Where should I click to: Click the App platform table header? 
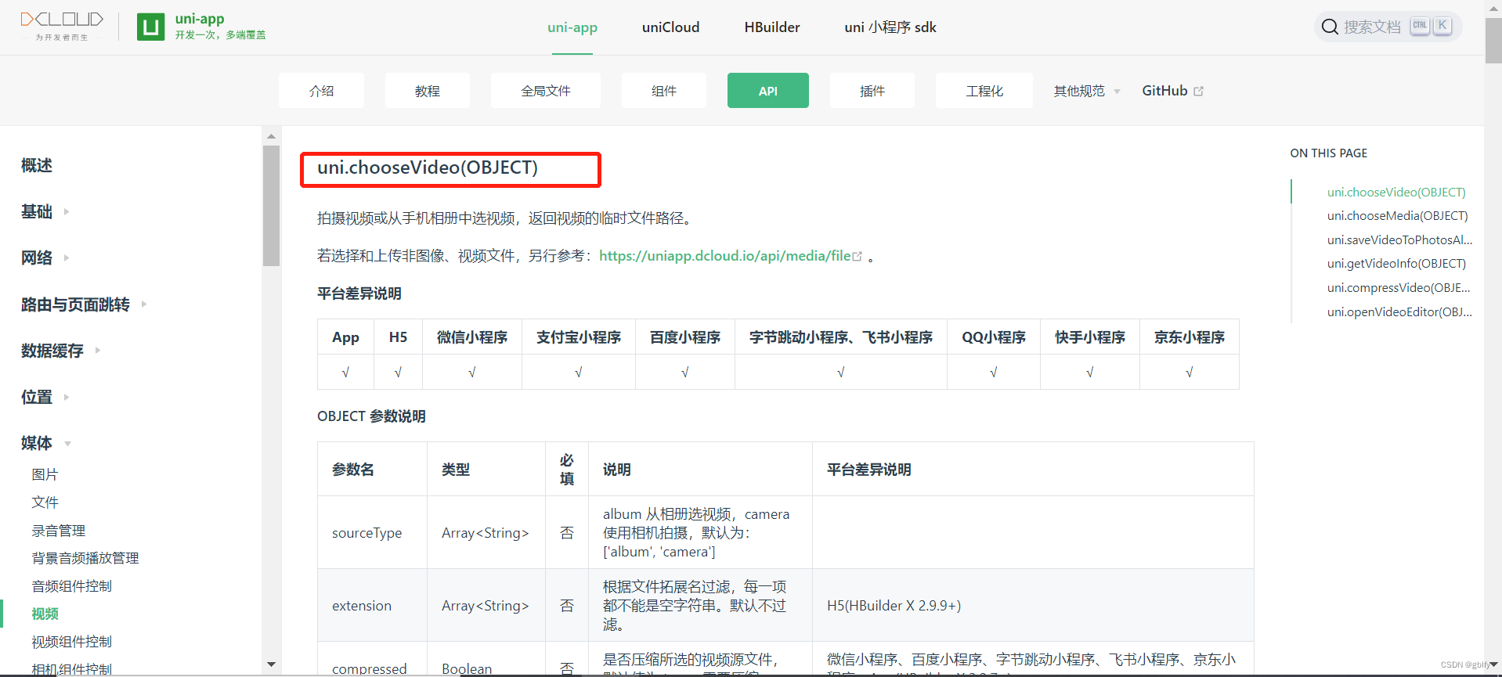click(x=345, y=337)
